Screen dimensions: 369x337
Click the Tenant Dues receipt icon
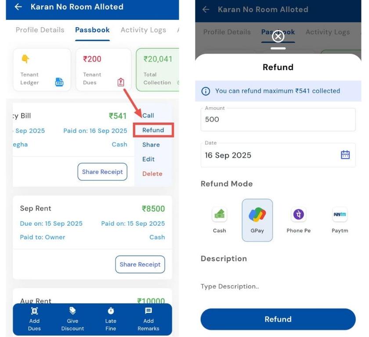121,82
